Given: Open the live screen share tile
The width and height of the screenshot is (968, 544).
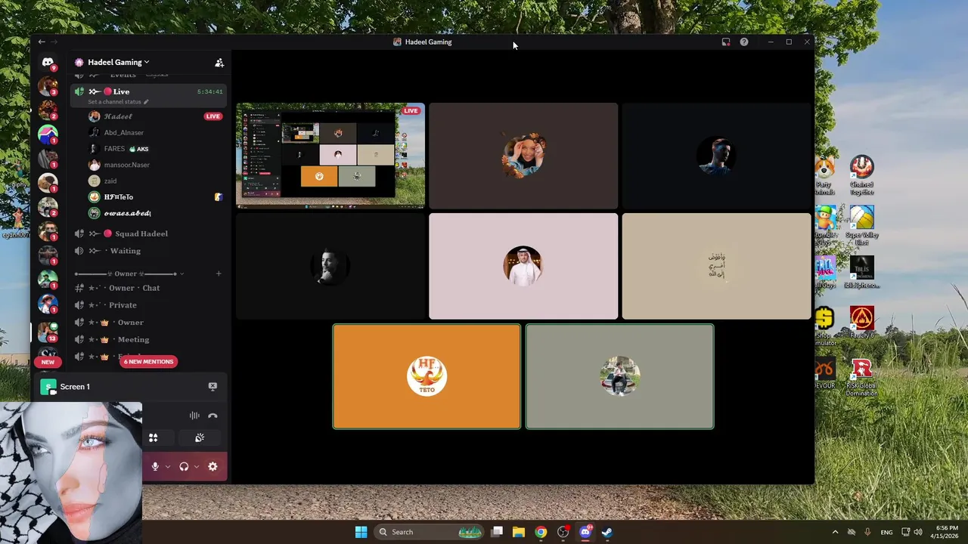Looking at the screenshot, I should (330, 156).
